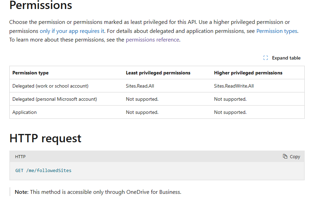Follow the permissions reference link
Screen dimensions: 312x198
coord(153,40)
